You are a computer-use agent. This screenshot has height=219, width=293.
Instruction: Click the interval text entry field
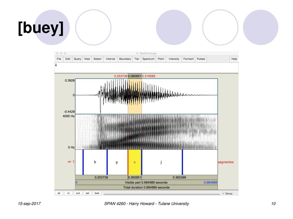pyautogui.click(x=146, y=67)
